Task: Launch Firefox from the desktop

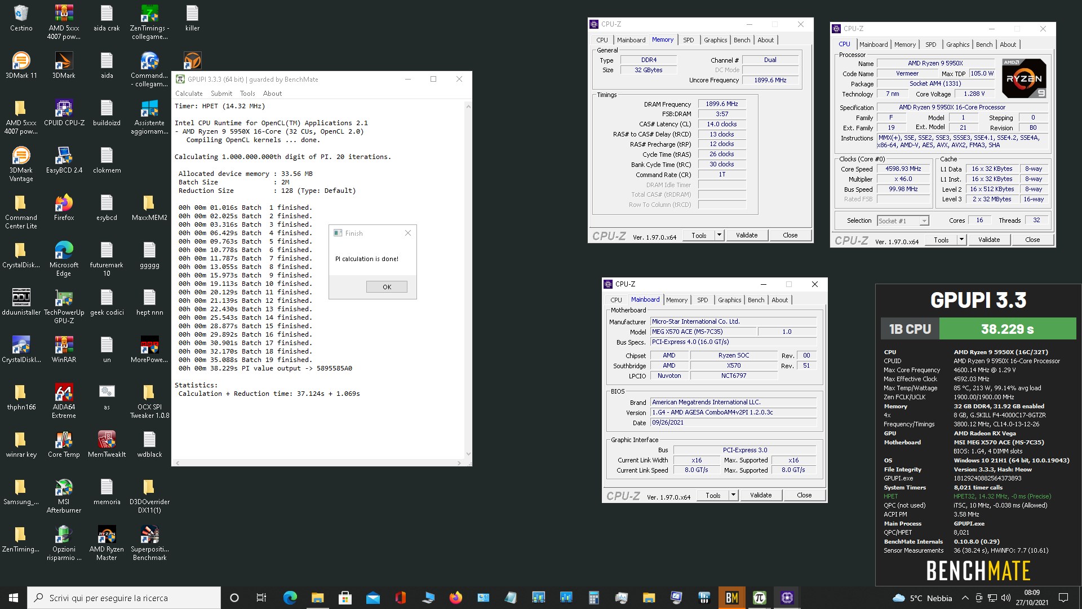Action: point(64,208)
